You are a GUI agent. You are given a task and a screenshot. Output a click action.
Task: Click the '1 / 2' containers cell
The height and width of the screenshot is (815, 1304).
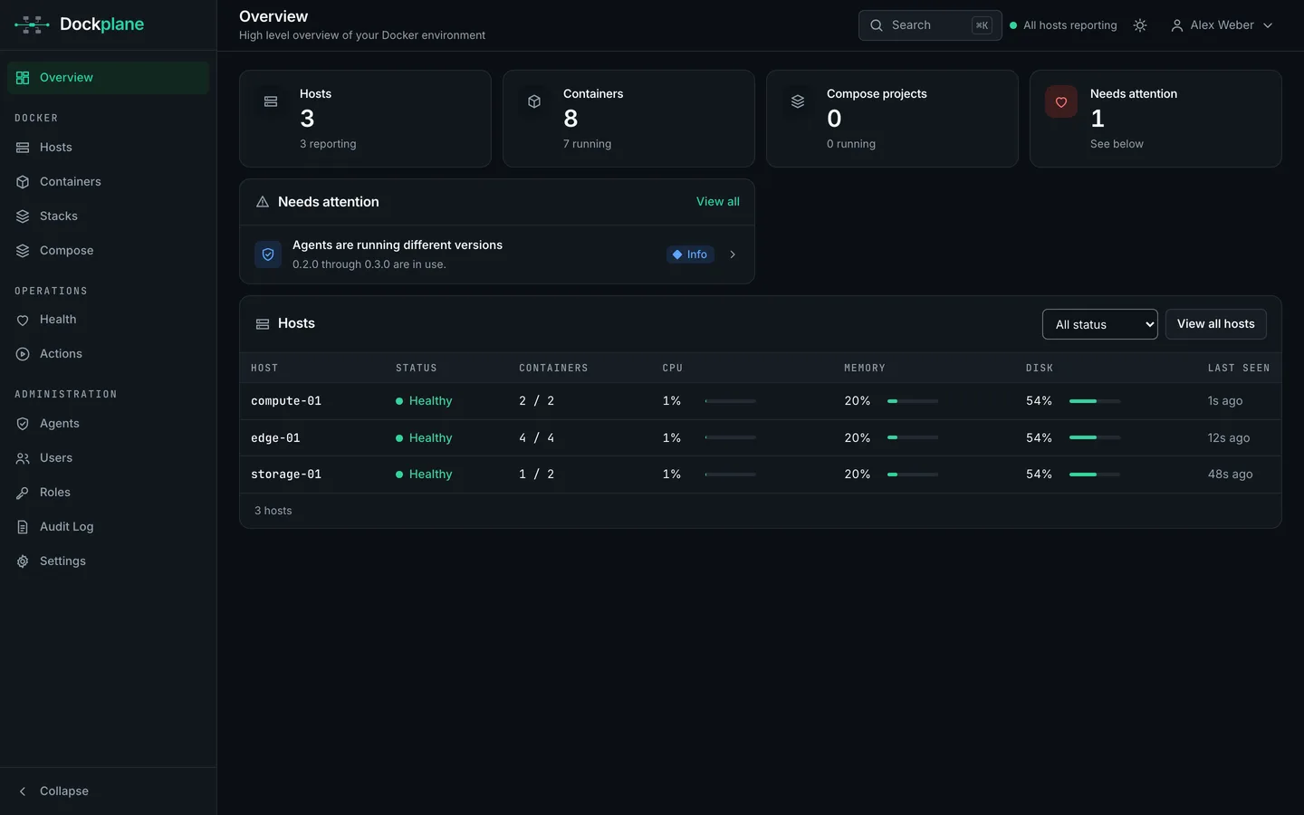coord(536,475)
